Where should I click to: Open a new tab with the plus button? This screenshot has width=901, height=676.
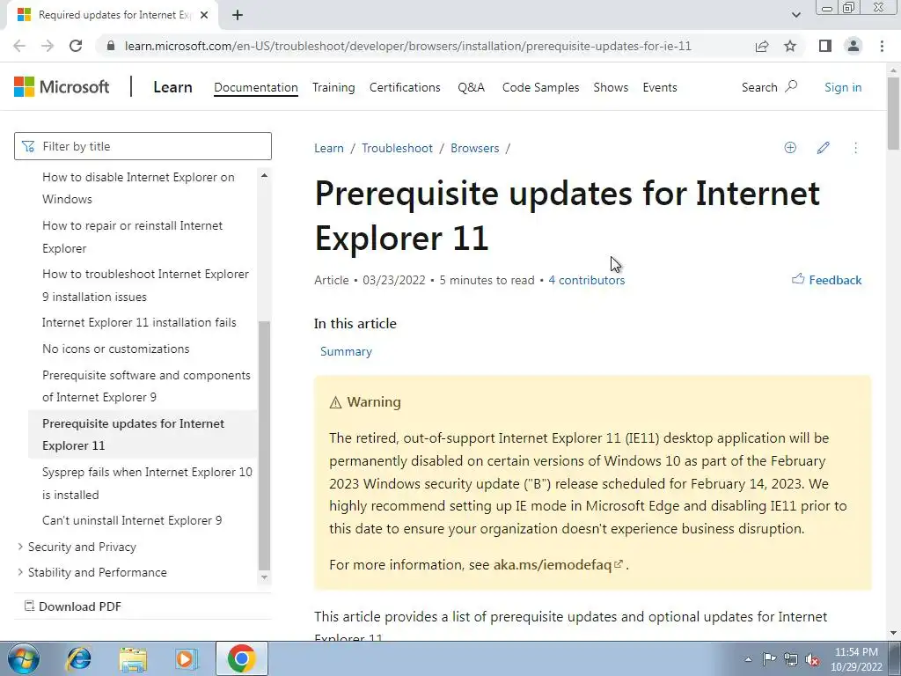[238, 15]
